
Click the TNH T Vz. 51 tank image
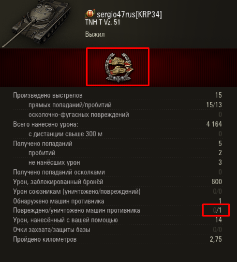37,23
